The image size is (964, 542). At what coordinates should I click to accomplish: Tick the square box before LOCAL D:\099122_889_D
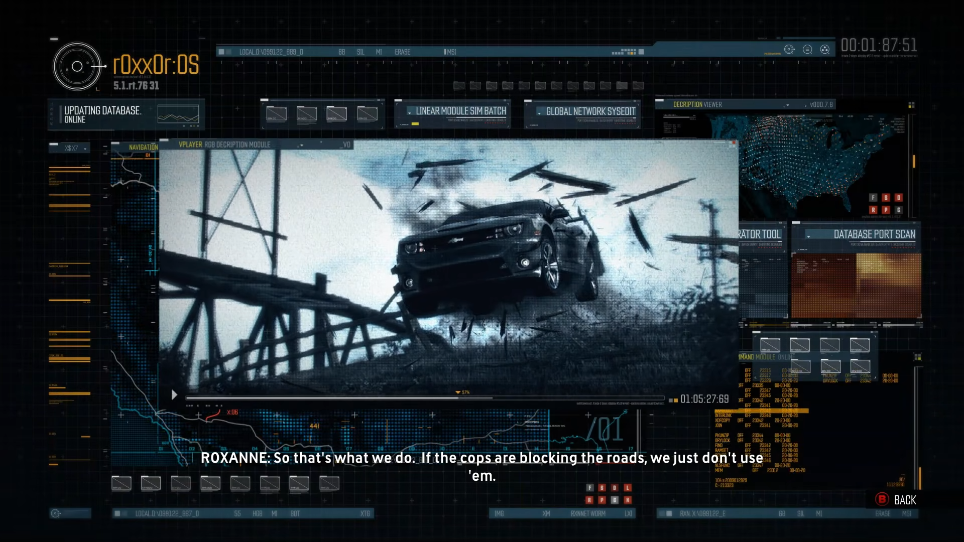pos(221,52)
